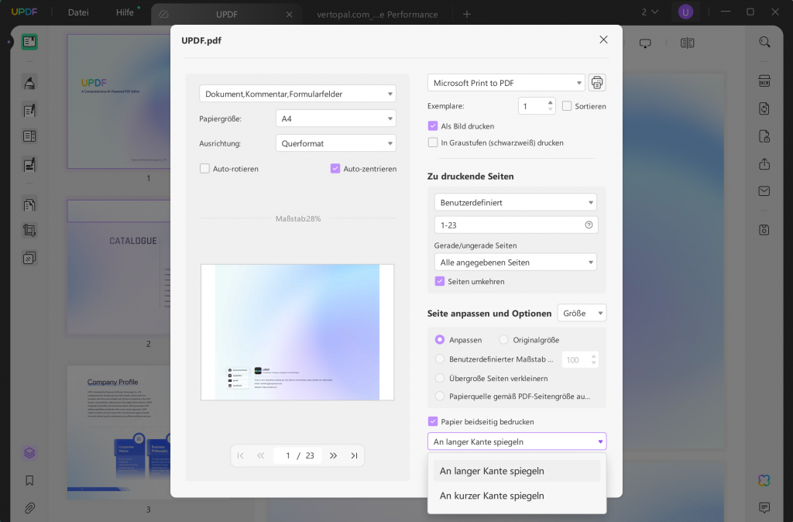This screenshot has width=793, height=522.
Task: Choose An kurzer Kante spiegeln from list
Action: [517, 496]
